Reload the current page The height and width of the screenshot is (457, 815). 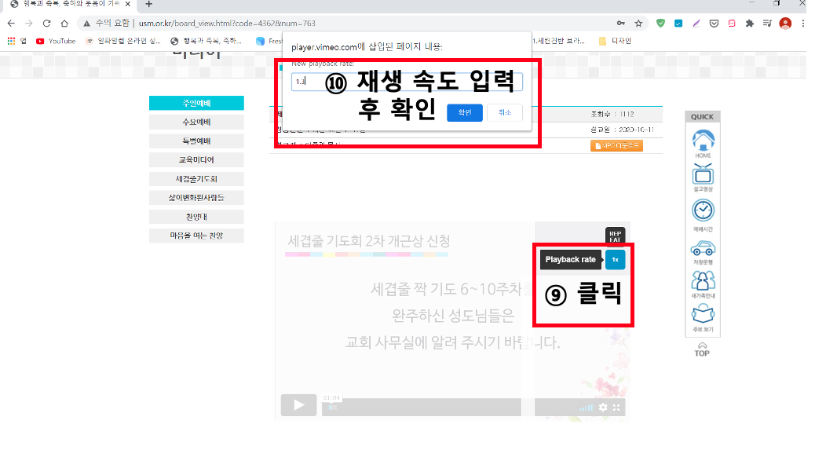(47, 24)
